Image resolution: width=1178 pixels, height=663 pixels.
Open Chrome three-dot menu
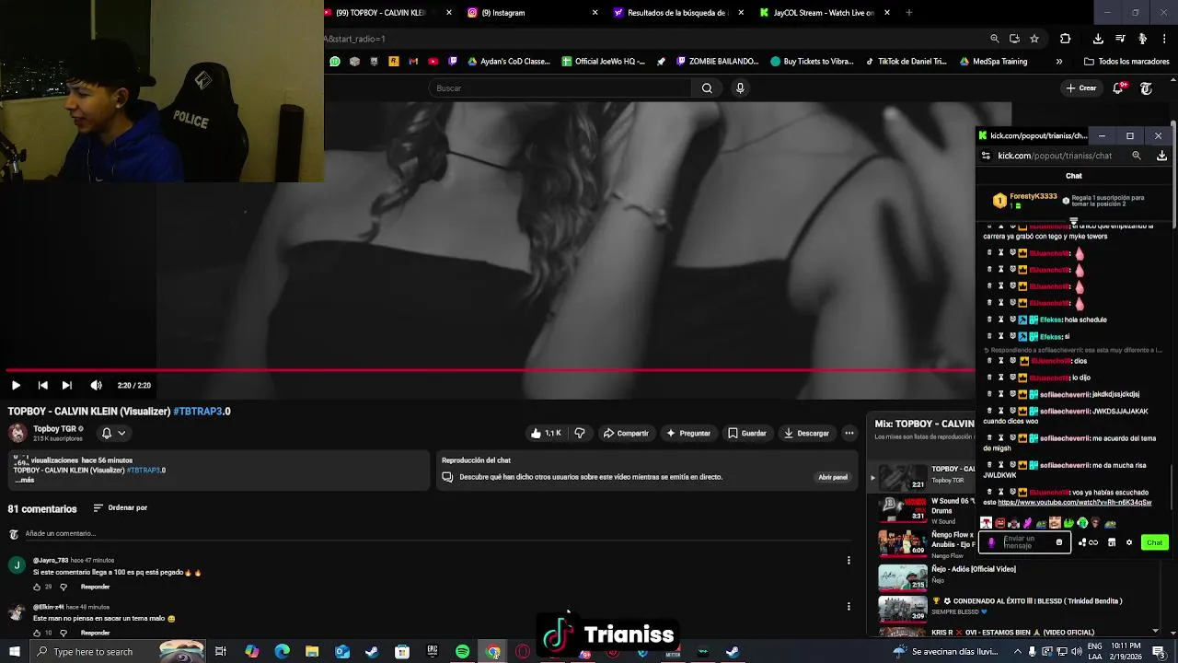(1165, 39)
